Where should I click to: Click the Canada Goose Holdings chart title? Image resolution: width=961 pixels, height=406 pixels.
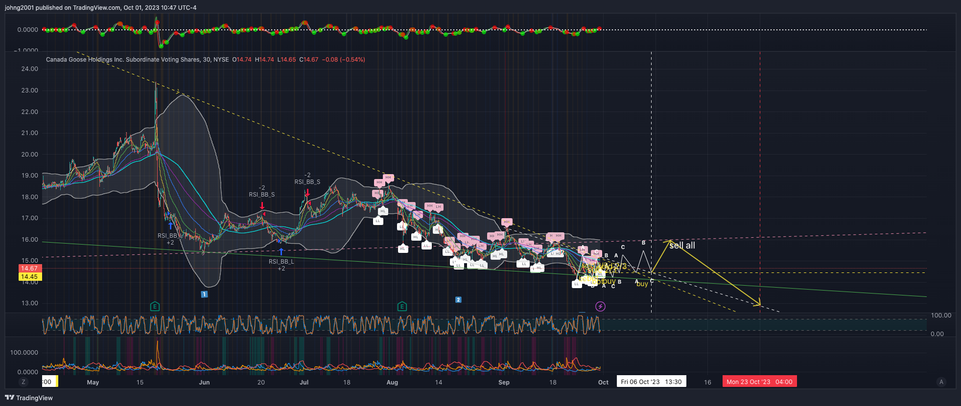(x=137, y=60)
